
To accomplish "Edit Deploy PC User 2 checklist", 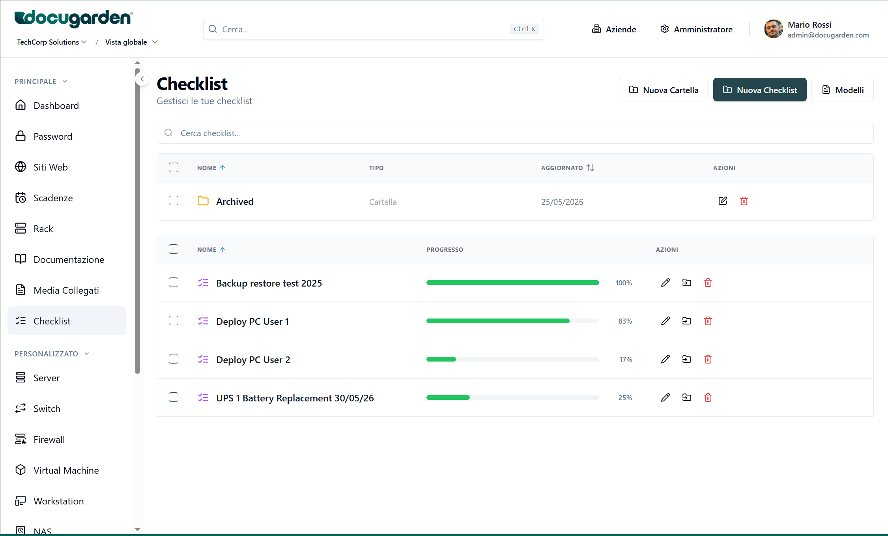I will tap(666, 359).
